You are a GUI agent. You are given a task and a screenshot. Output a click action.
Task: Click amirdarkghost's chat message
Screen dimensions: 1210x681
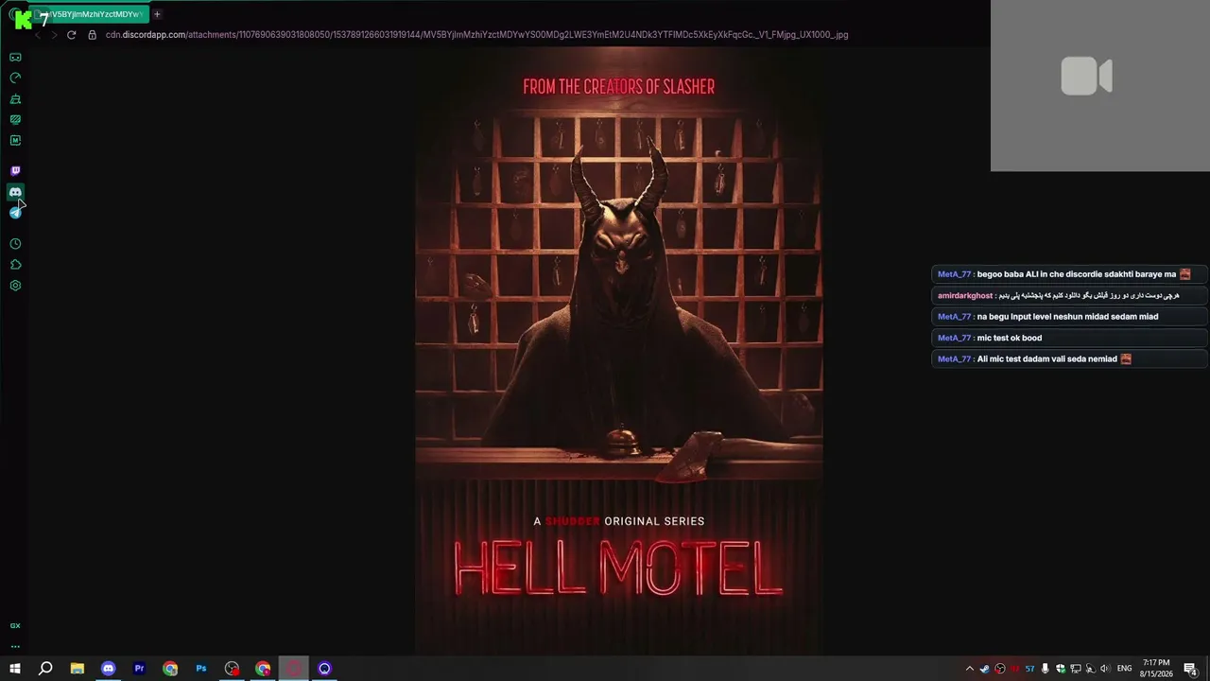pos(1069,296)
